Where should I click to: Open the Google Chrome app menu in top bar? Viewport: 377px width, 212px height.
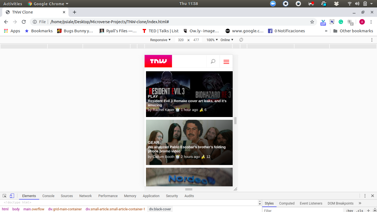pyautogui.click(x=48, y=4)
